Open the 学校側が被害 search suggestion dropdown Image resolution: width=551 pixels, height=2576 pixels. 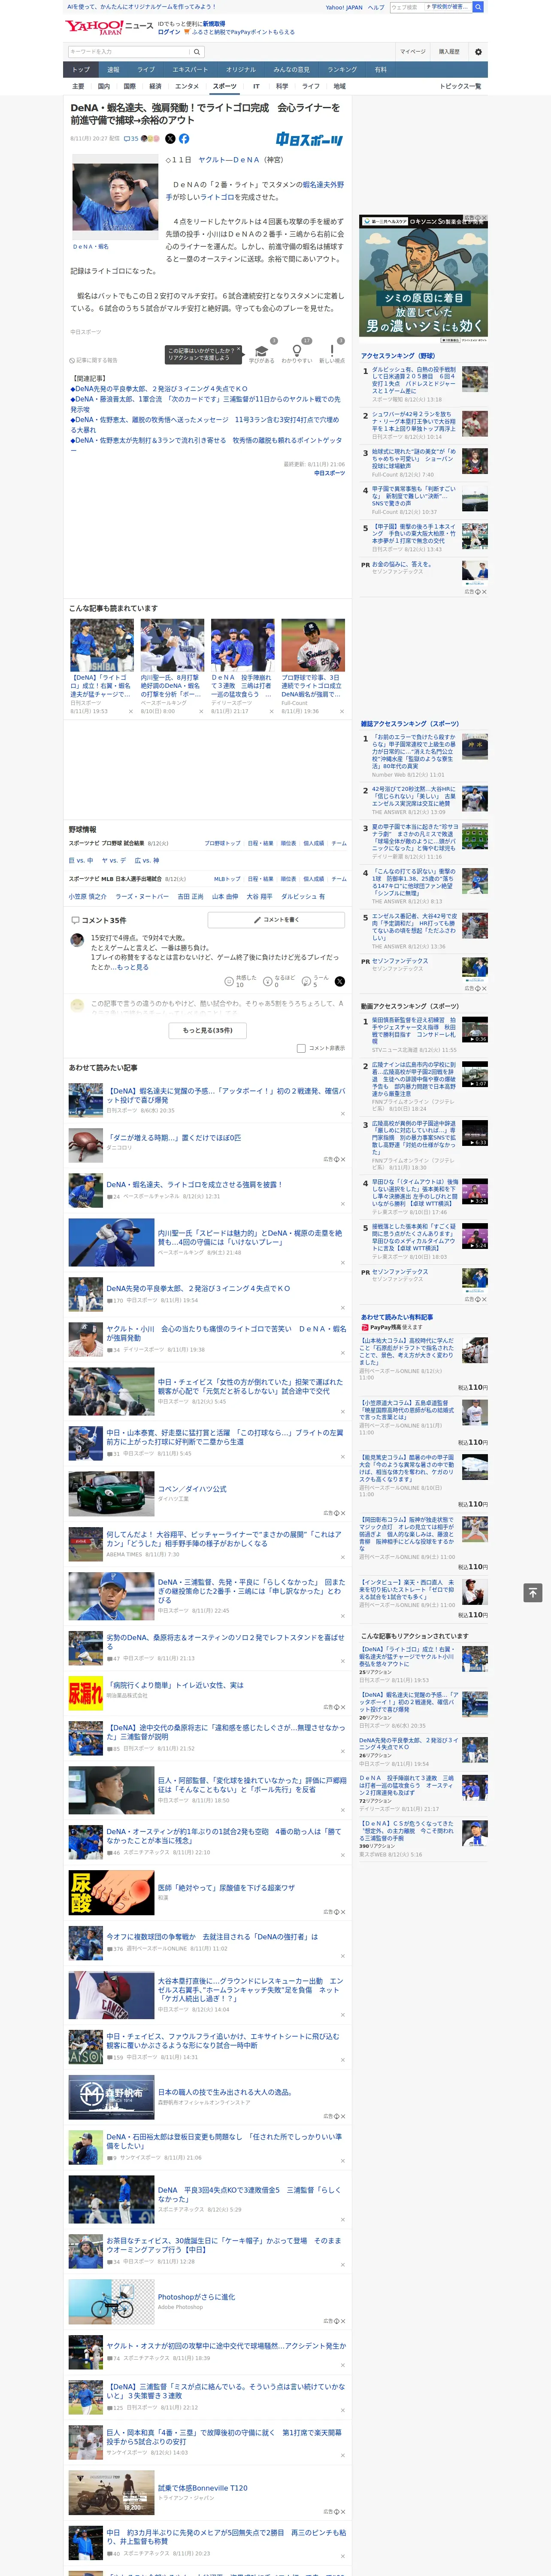447,7
